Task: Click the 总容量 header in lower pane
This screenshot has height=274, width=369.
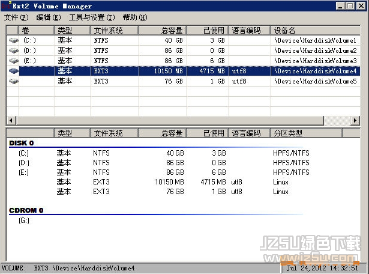Action: 163,133
